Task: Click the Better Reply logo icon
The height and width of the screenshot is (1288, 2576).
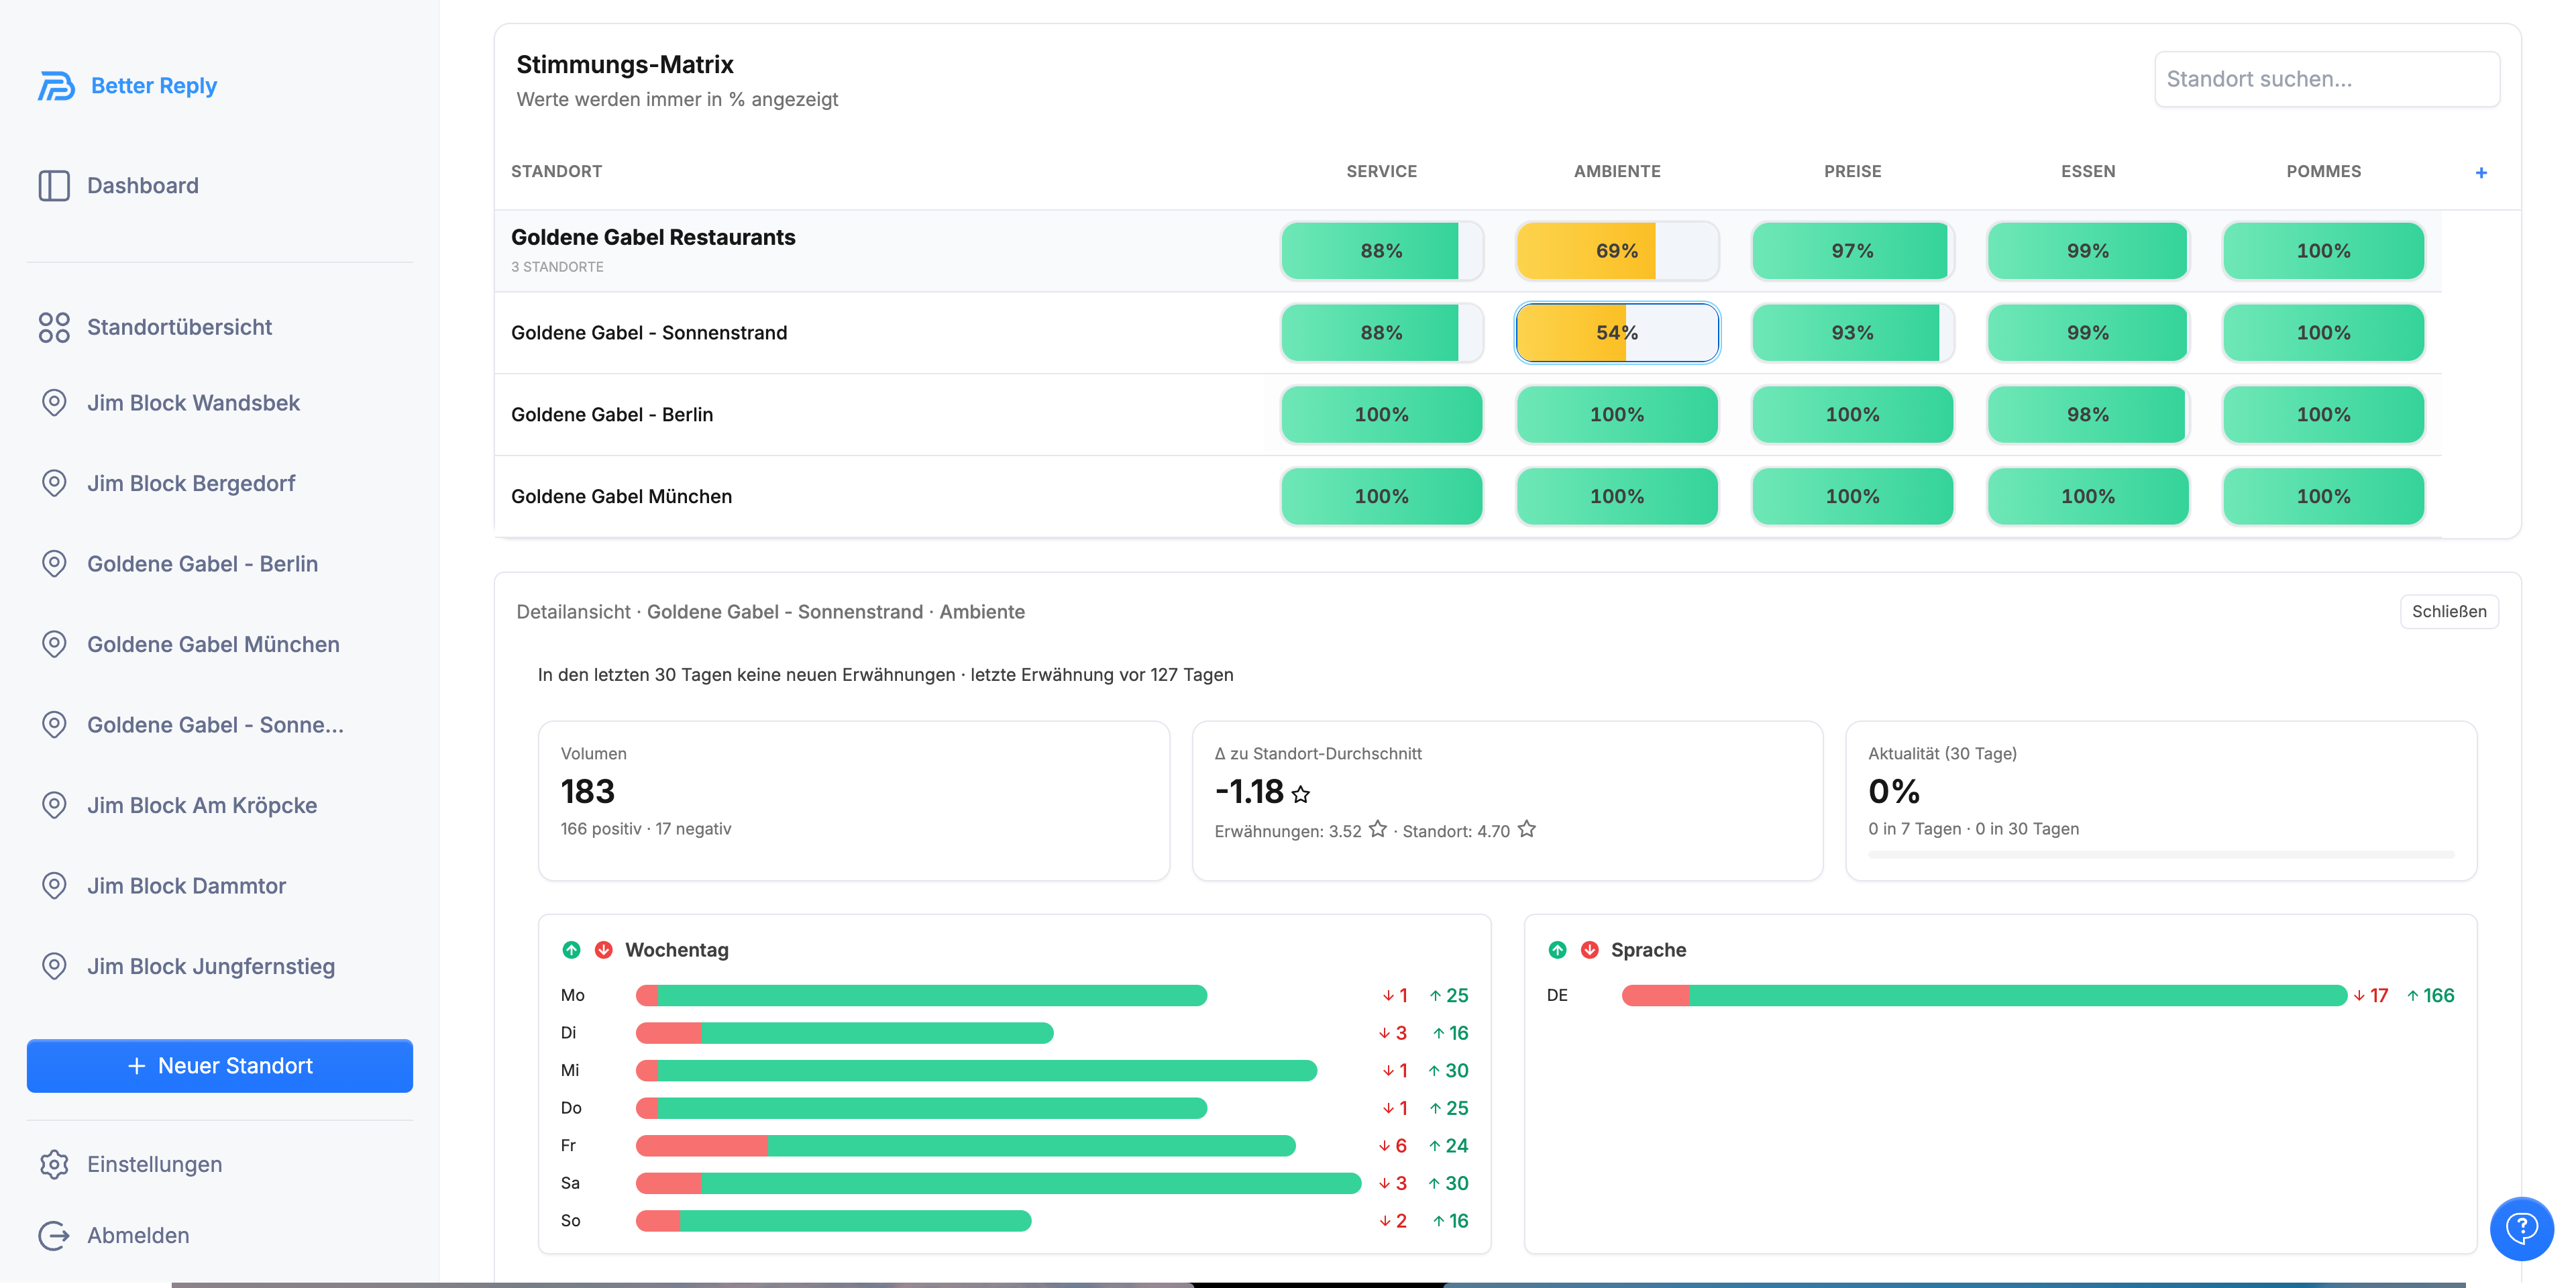Action: pos(56,86)
